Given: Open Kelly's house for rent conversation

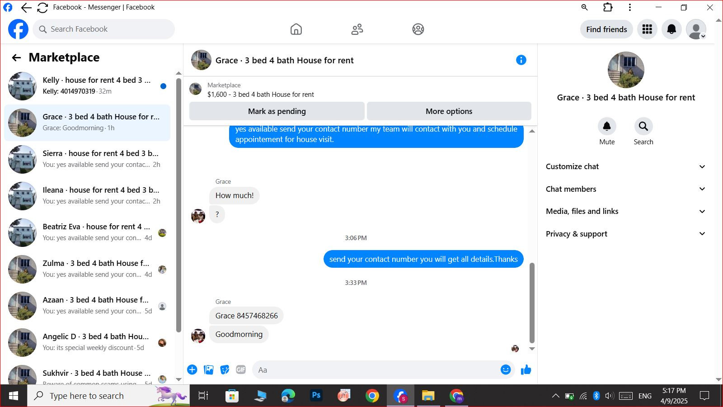Looking at the screenshot, I should (x=87, y=86).
